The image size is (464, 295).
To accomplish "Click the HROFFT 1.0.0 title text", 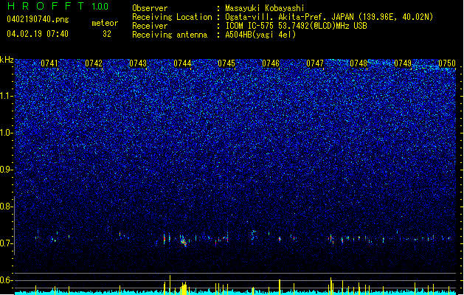I will pos(58,6).
